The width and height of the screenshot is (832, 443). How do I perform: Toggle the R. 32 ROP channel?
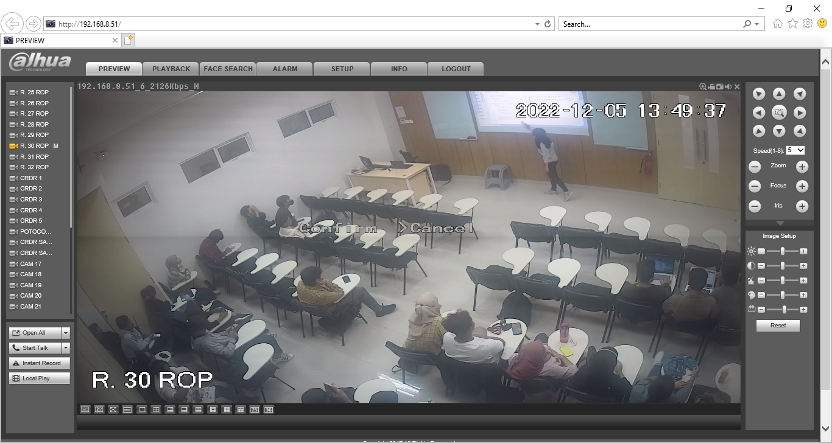tap(29, 167)
